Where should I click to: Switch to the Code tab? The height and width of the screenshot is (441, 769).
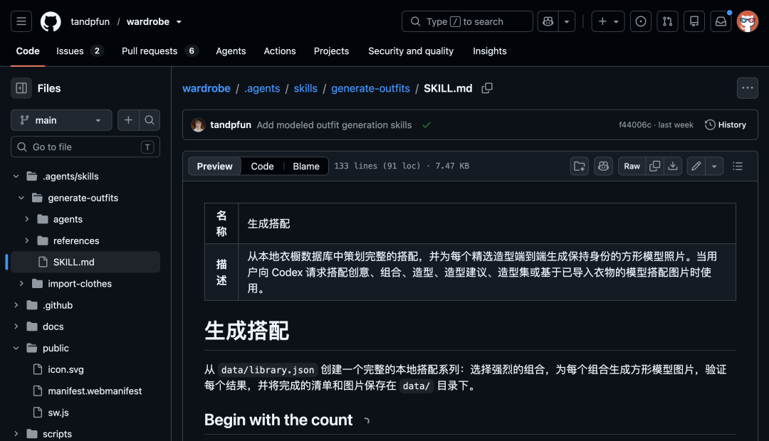[28, 51]
